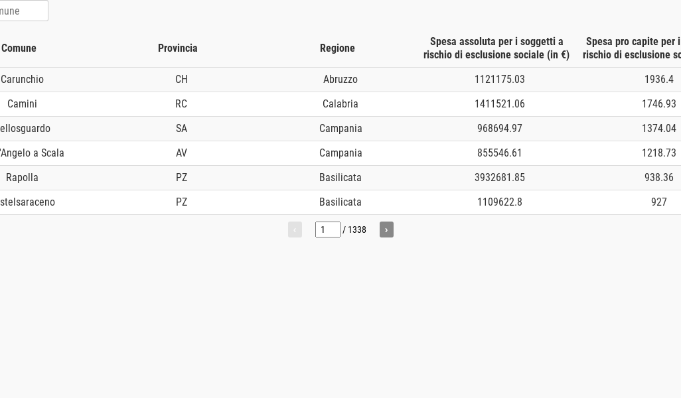The image size is (681, 398).
Task: Click the 1746.93 per capita value
Action: click(659, 104)
